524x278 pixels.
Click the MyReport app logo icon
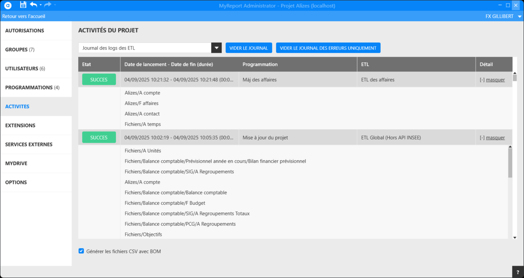(x=8, y=5)
